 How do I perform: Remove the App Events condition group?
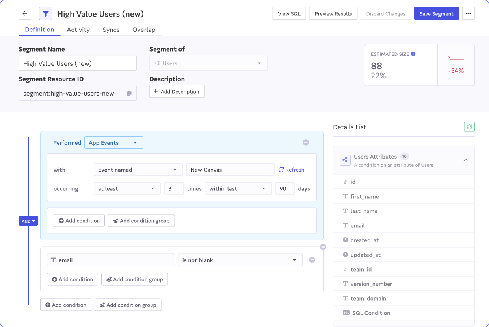coord(305,142)
